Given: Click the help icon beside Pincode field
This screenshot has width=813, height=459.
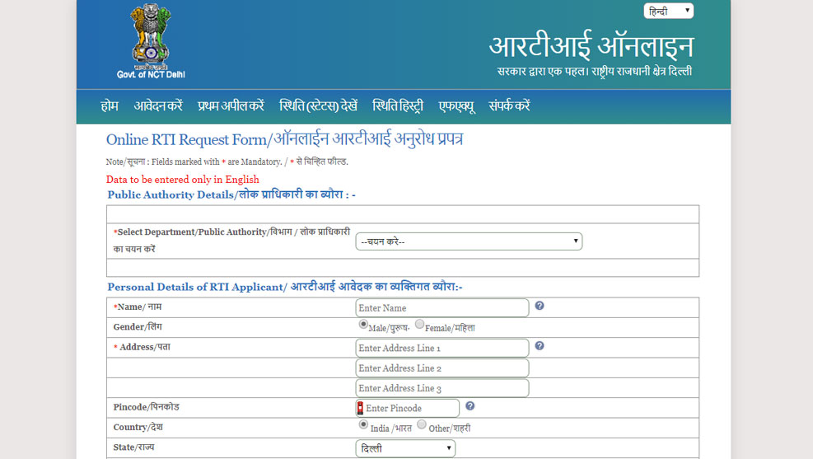Looking at the screenshot, I should 470,406.
